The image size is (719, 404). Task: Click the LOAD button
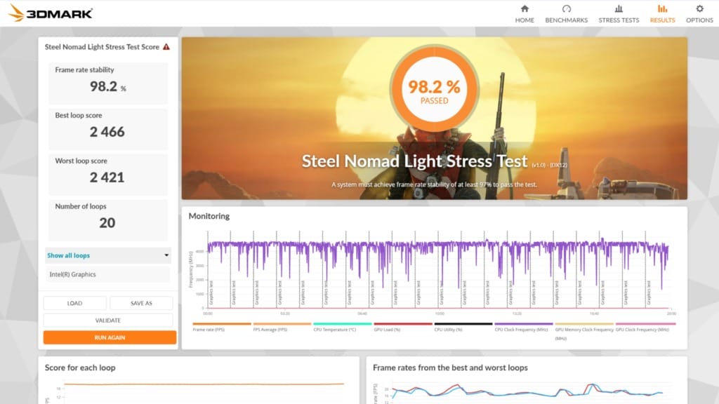(x=74, y=303)
